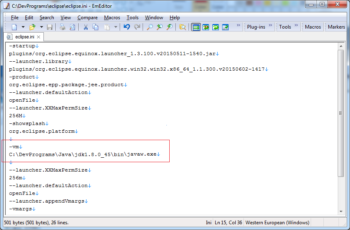Toggle Wrap by Characters icon
Screen dimensions: 350x230
[206, 27]
